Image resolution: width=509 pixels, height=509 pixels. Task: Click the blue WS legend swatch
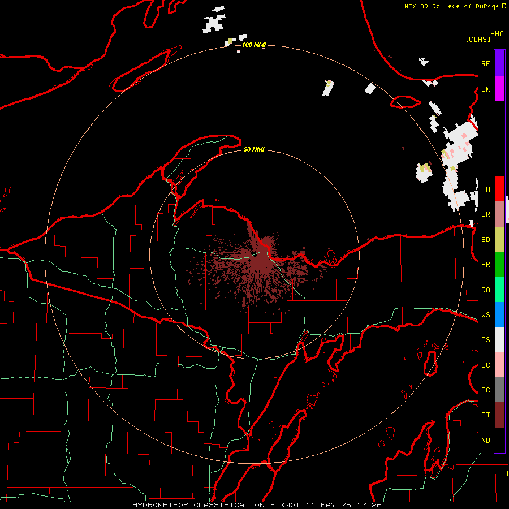pyautogui.click(x=499, y=314)
